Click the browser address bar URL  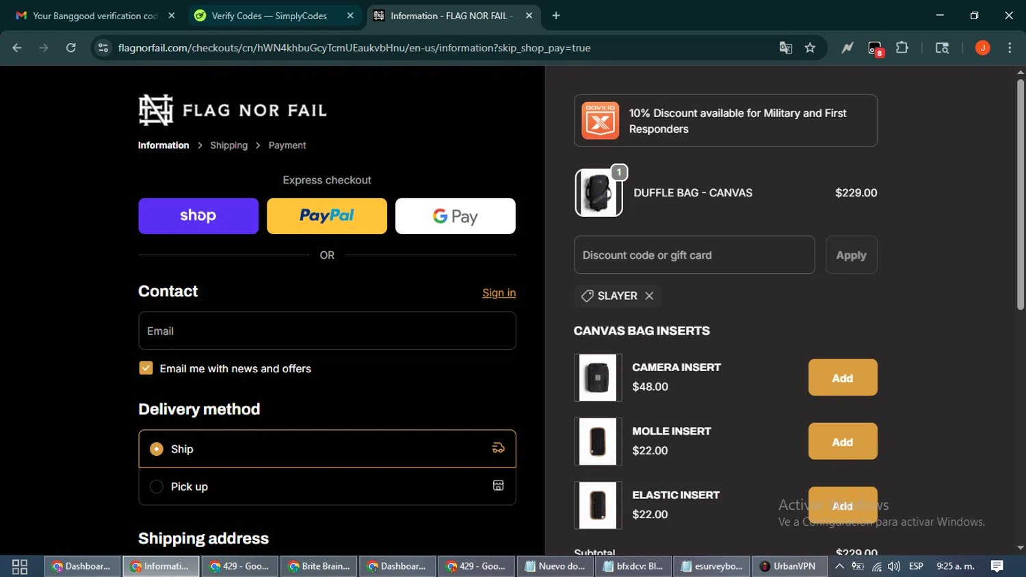(x=354, y=48)
